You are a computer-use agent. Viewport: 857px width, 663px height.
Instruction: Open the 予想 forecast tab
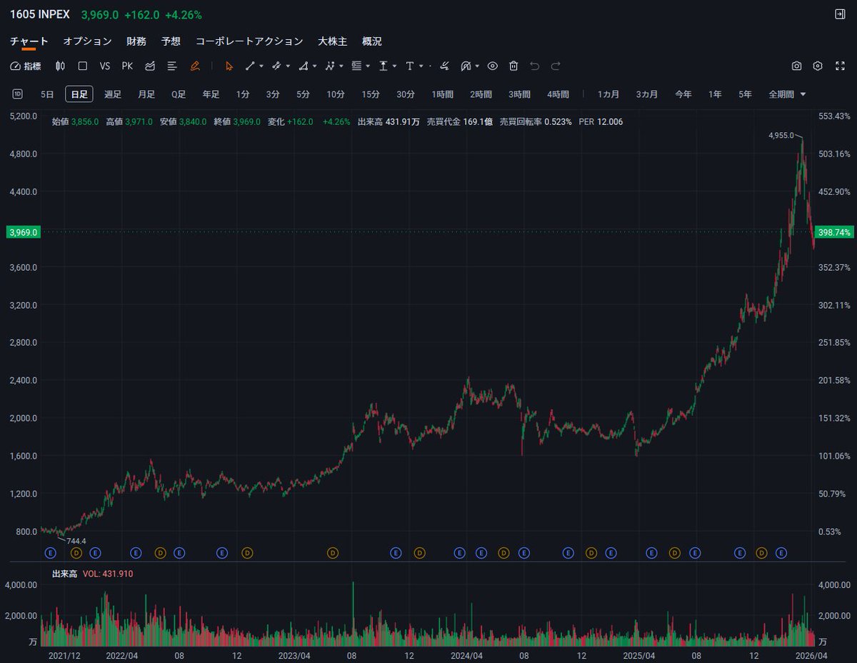click(171, 41)
